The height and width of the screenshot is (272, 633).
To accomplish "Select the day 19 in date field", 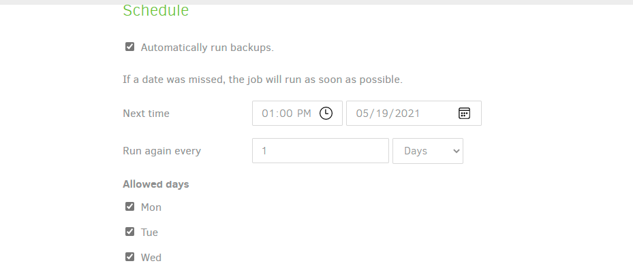I will (x=380, y=114).
